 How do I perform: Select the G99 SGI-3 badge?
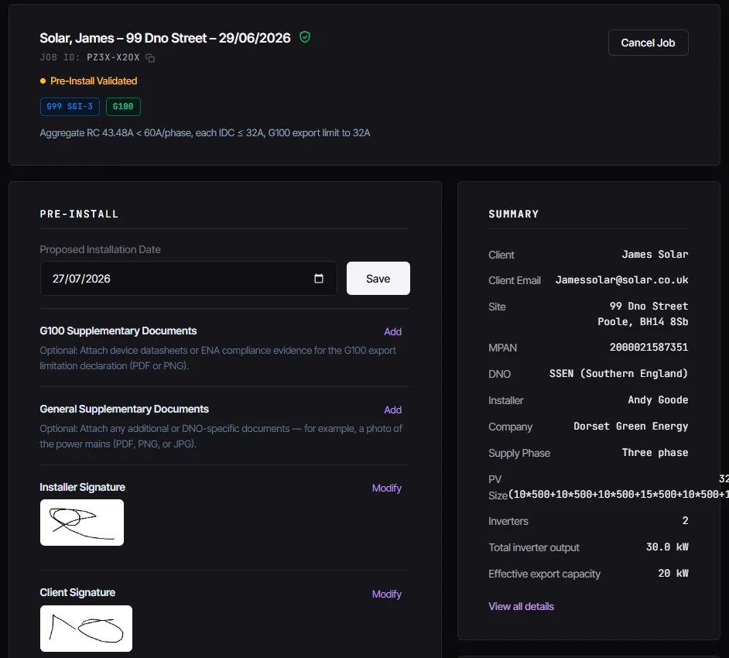tap(70, 107)
